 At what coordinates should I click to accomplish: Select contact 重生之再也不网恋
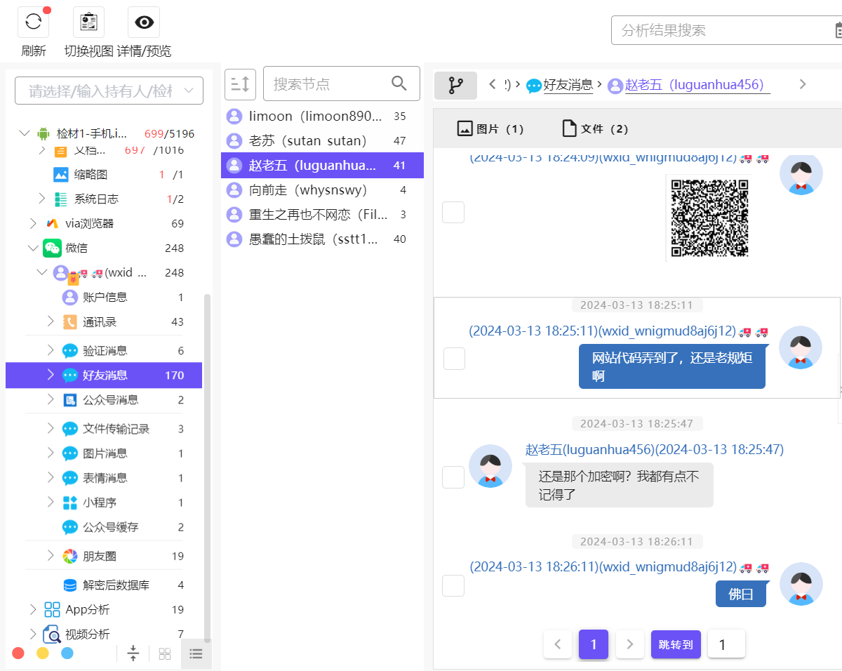point(322,214)
